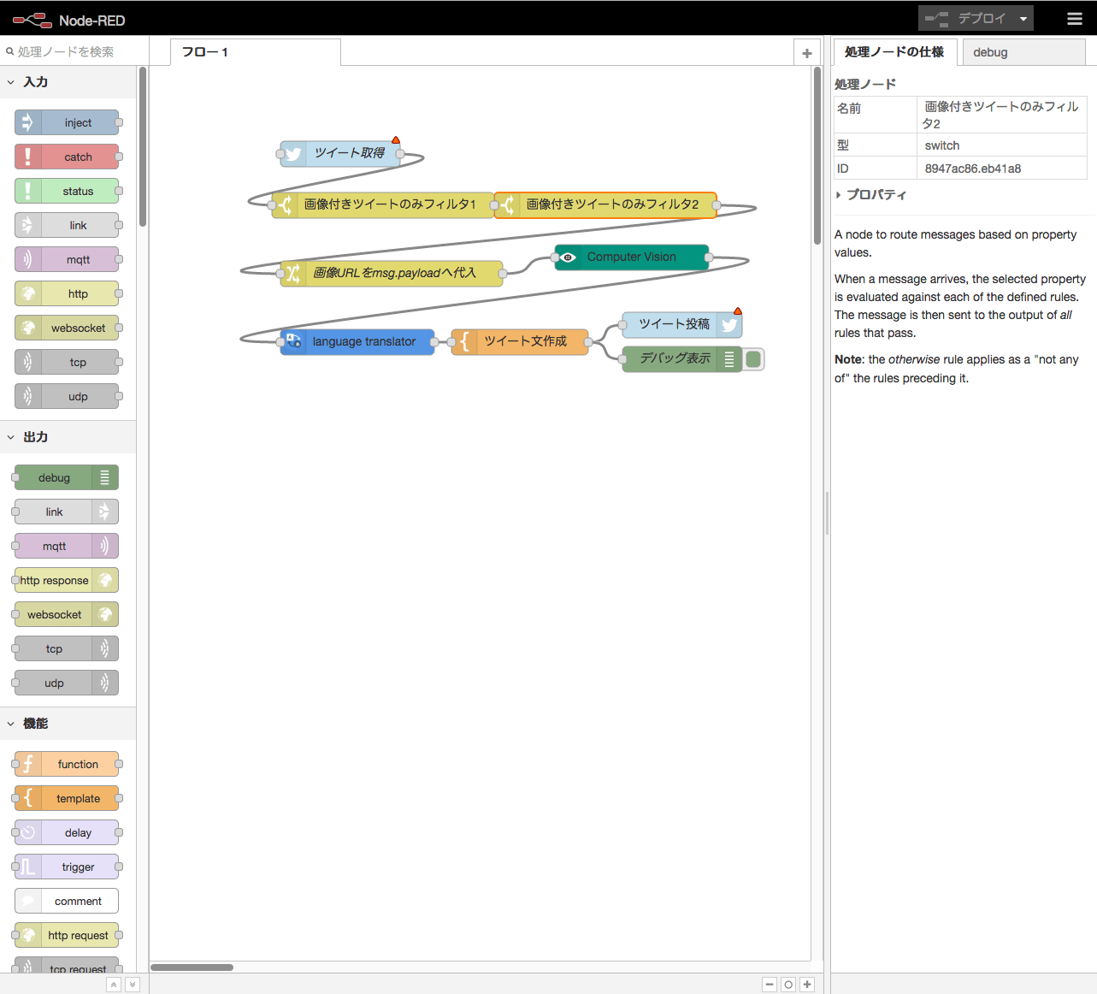The image size is (1097, 994).
Task: Click the ツイート取得 Twitter node on canvas
Action: click(x=340, y=153)
